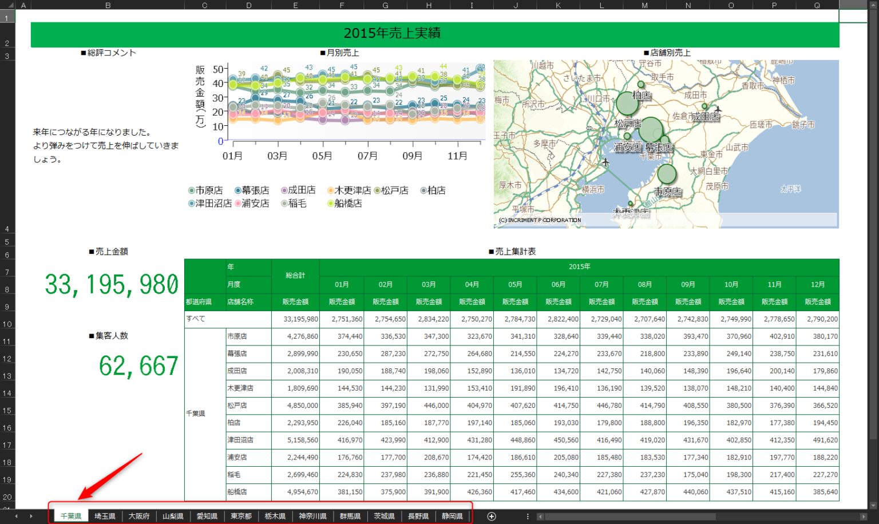Switch to the 埼玉県 sheet tab
The image size is (879, 524).
(105, 516)
